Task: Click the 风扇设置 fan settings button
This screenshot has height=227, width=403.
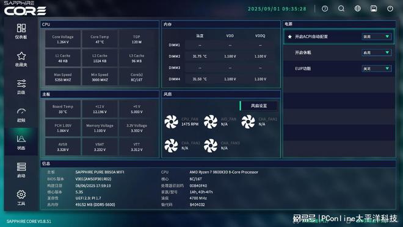Action: [x=259, y=106]
